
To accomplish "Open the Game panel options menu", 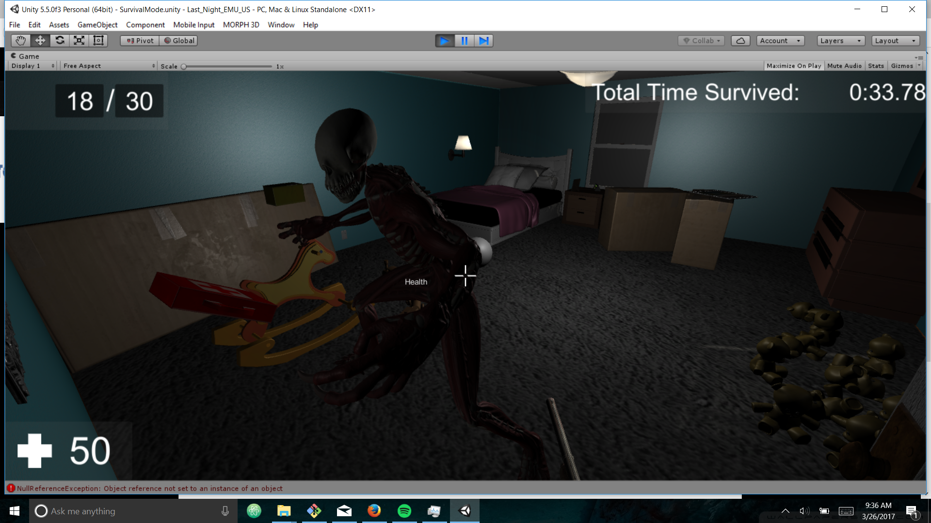I will [x=919, y=57].
